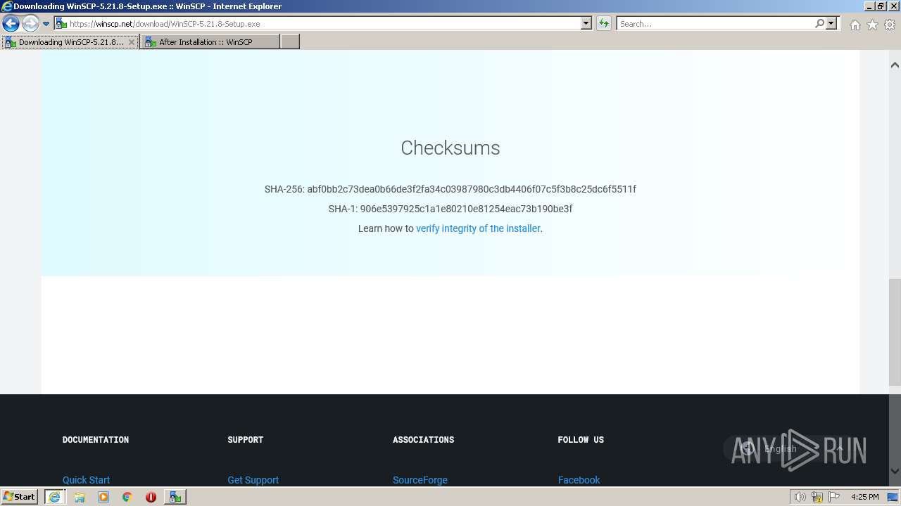Click the volume speaker tray icon
This screenshot has height=506, width=901.
click(x=800, y=497)
